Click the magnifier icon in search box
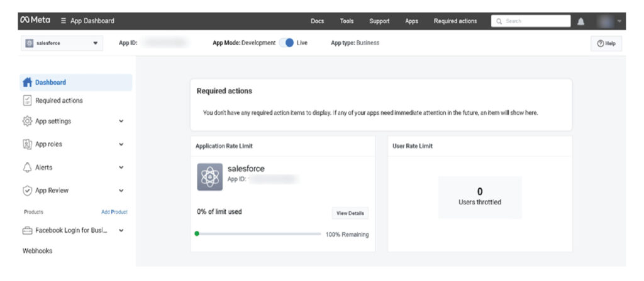644x281 pixels. click(x=499, y=21)
